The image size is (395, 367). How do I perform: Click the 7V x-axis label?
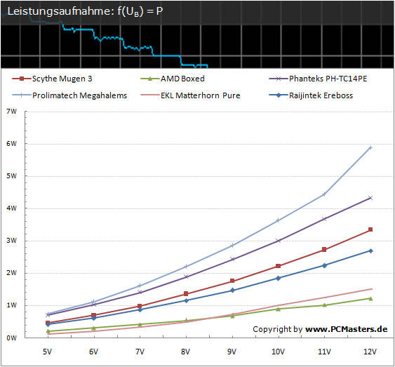coord(140,352)
